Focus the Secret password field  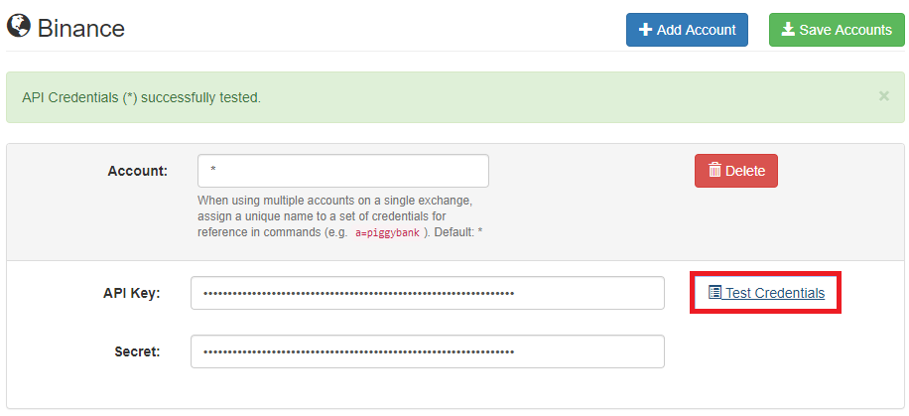pos(428,351)
